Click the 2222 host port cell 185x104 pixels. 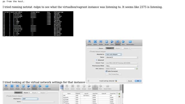(x=95, y=96)
